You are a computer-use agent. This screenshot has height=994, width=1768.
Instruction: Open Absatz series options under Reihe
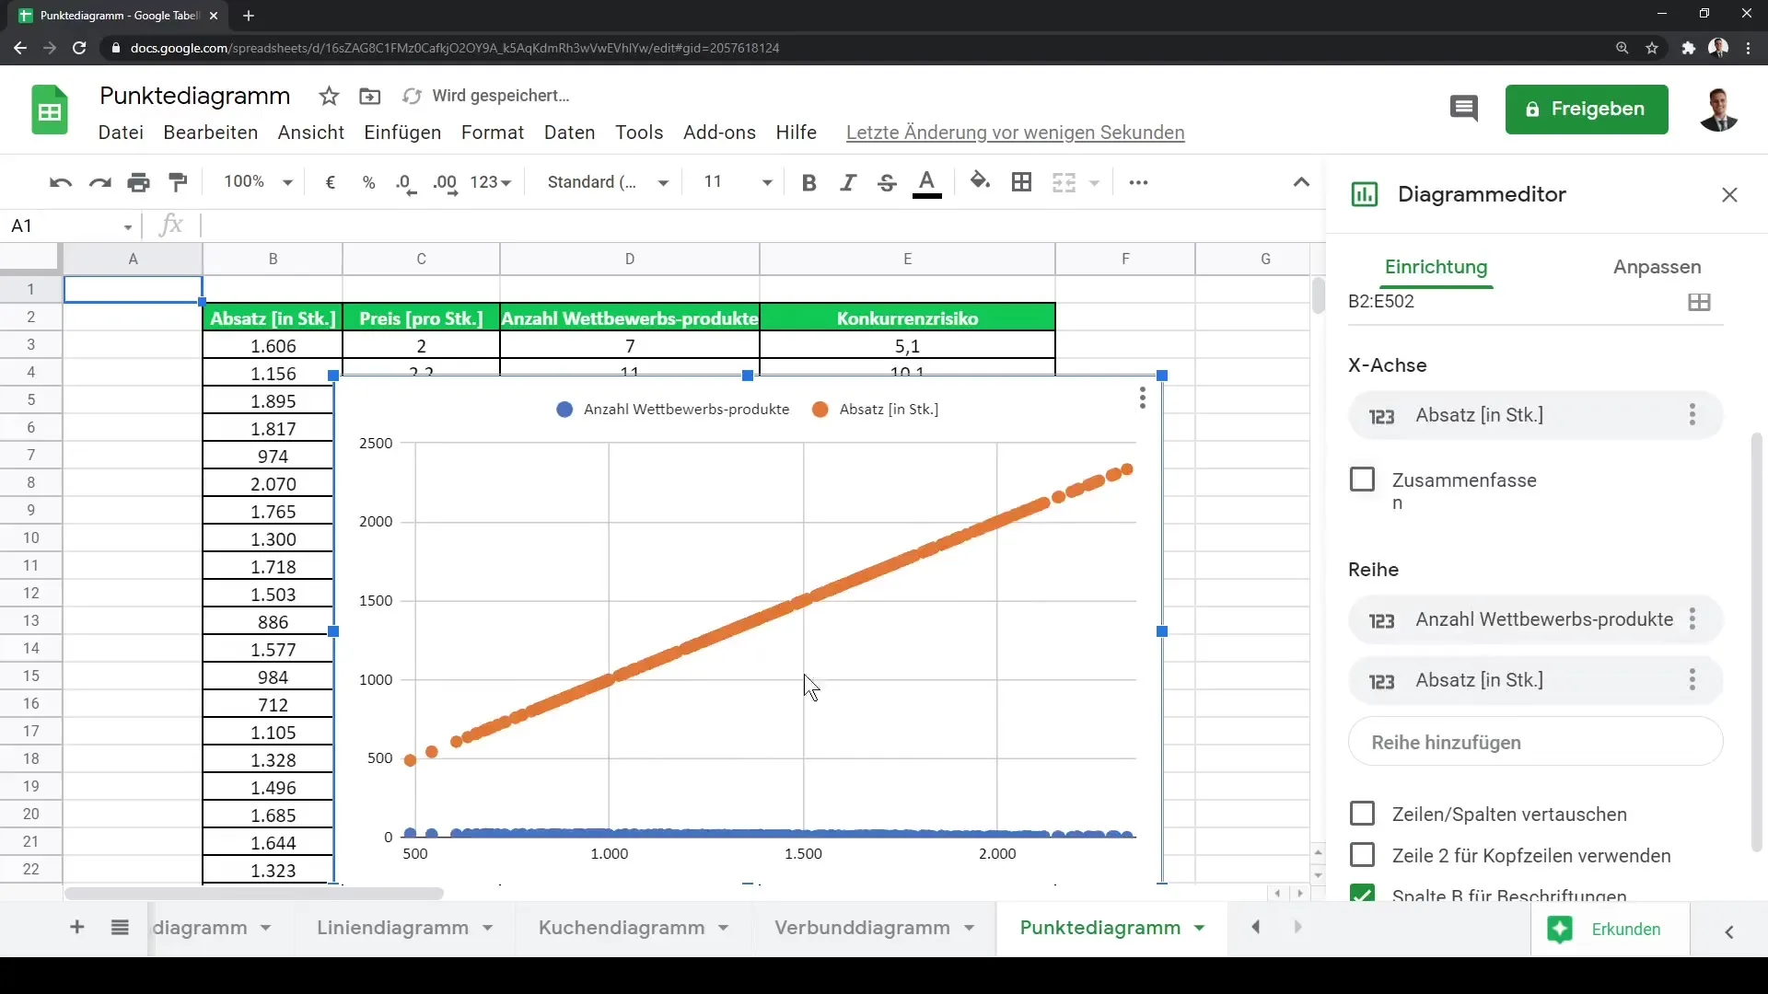pos(1692,680)
